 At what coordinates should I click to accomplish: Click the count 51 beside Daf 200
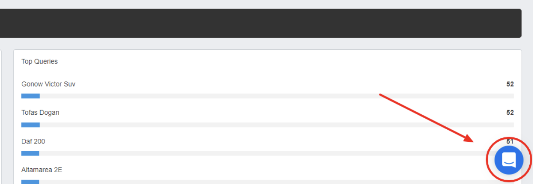click(x=510, y=141)
